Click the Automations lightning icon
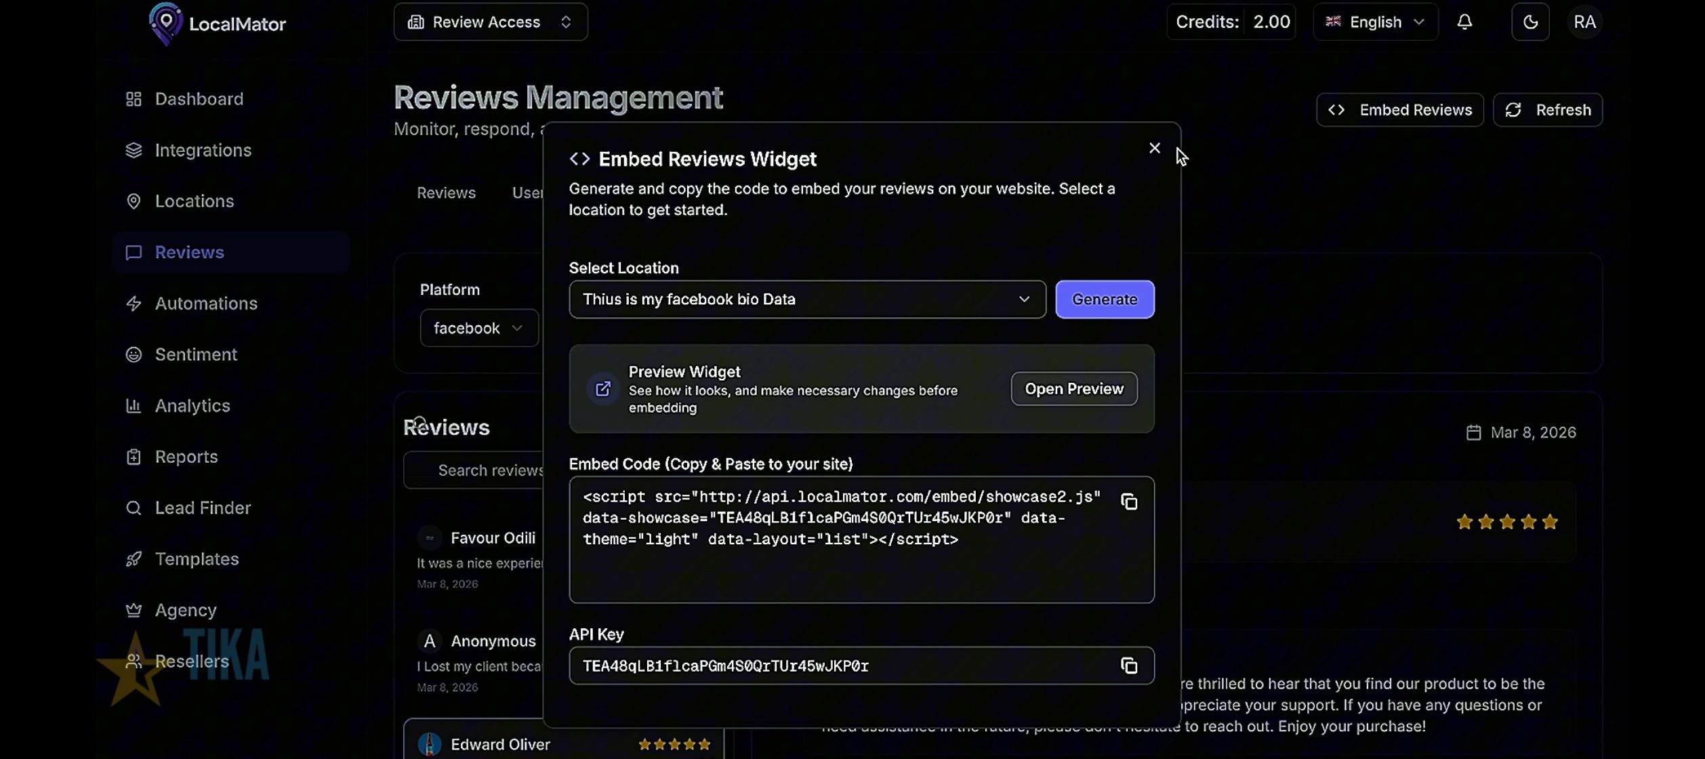 [133, 303]
